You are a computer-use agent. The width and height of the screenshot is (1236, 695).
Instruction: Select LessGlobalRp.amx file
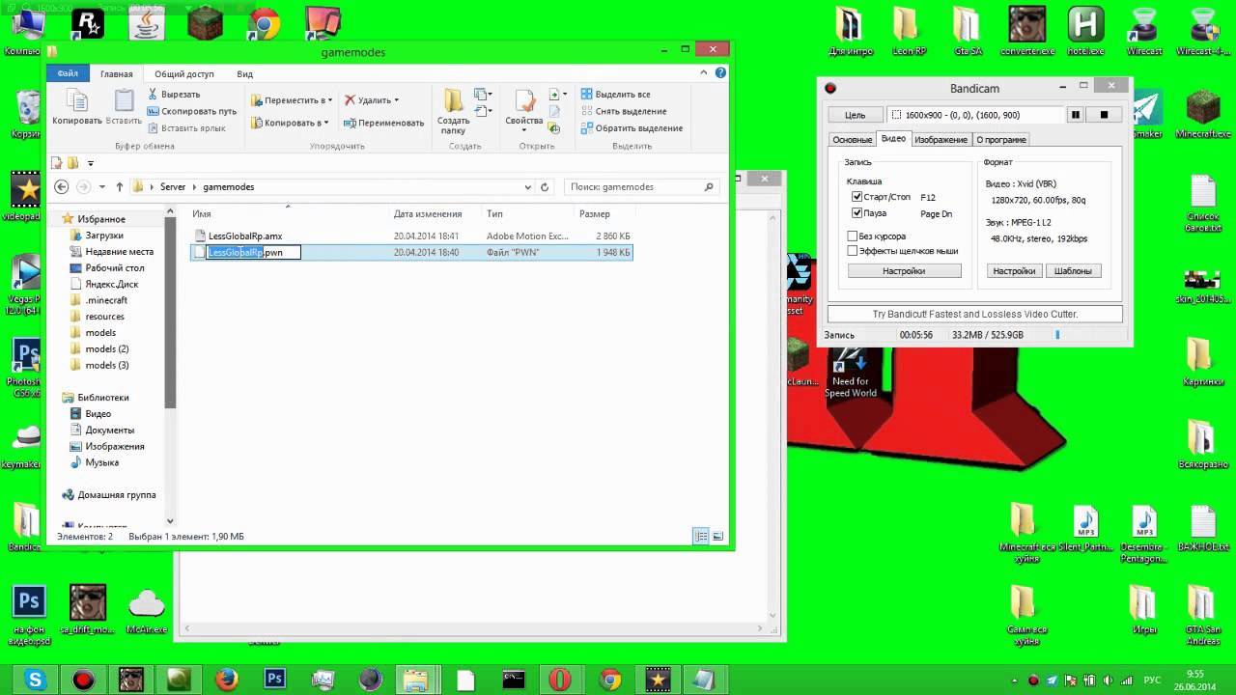[245, 236]
